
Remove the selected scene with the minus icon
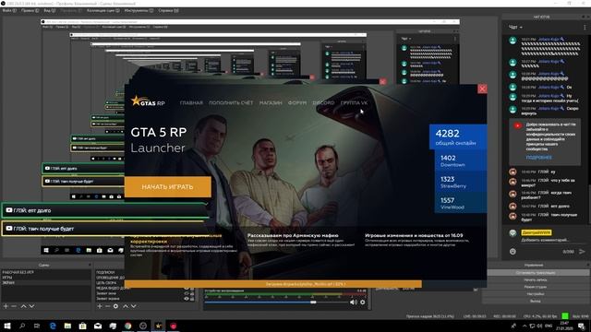14,306
